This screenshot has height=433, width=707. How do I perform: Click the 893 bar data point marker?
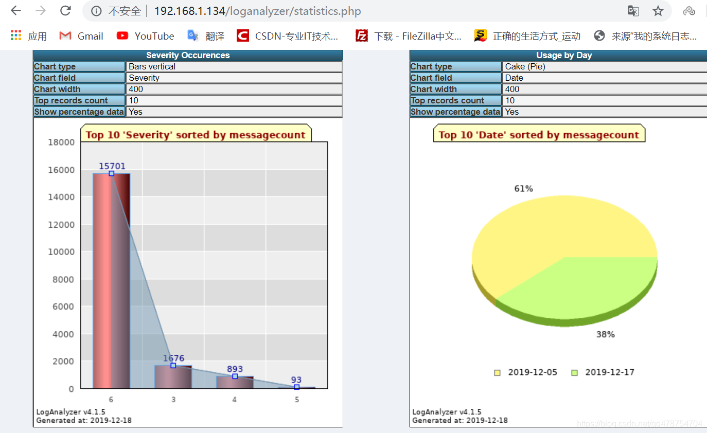[x=235, y=376]
